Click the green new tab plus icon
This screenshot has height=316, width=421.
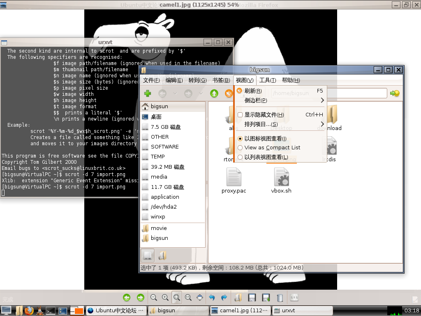tap(148, 93)
